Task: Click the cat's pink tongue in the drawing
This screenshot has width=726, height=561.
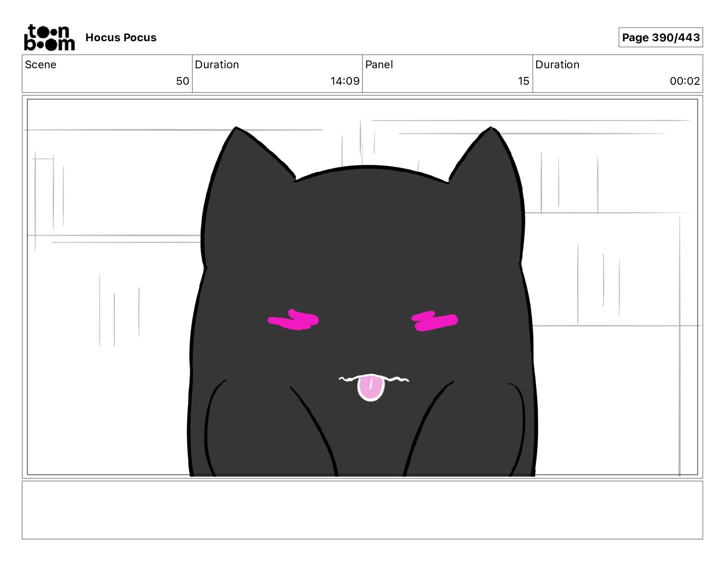Action: pyautogui.click(x=370, y=387)
